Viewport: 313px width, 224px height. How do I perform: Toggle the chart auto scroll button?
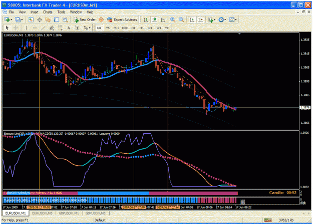(192, 19)
